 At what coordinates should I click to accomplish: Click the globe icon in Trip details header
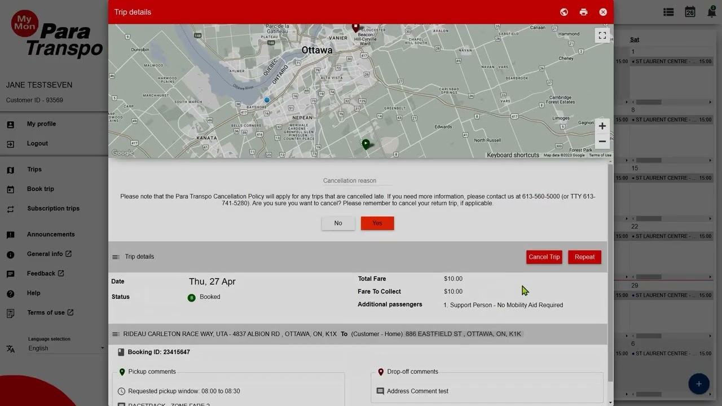563,12
